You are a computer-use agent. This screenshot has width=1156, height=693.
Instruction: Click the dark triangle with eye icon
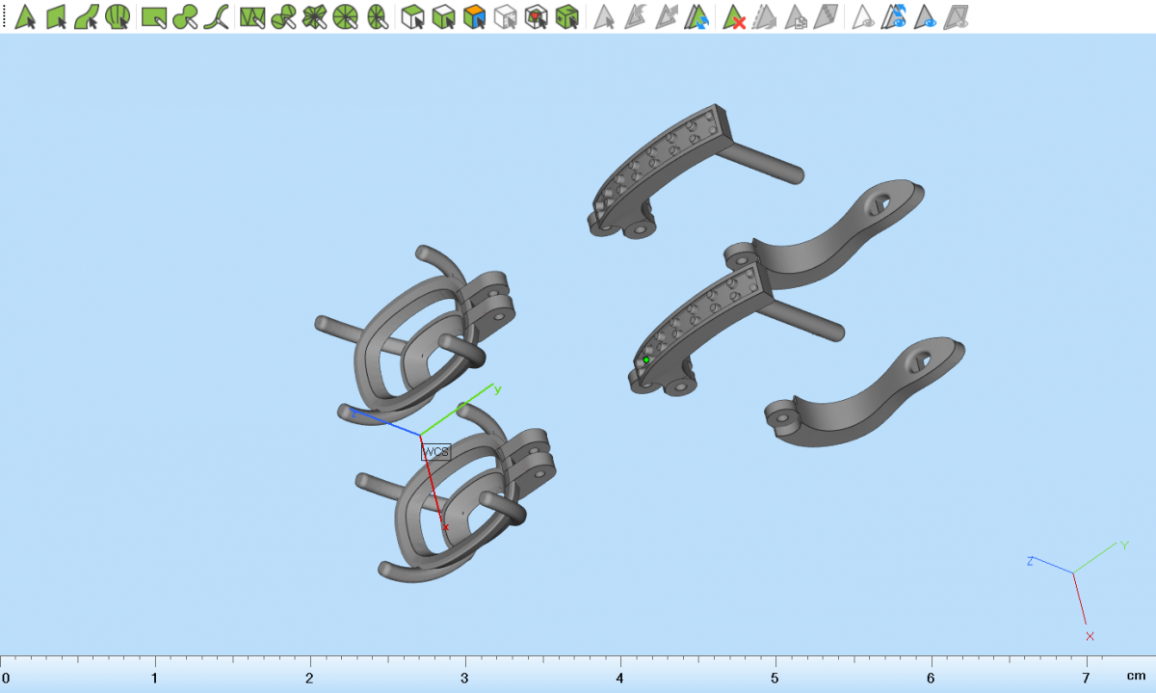pos(926,16)
